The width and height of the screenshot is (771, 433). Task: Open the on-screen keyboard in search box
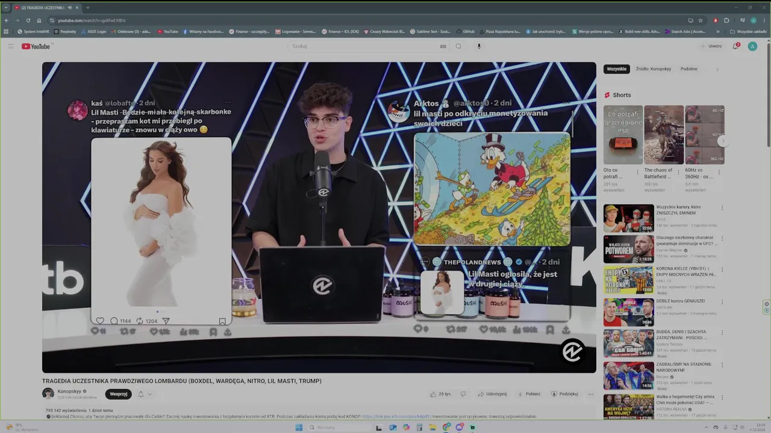click(443, 46)
